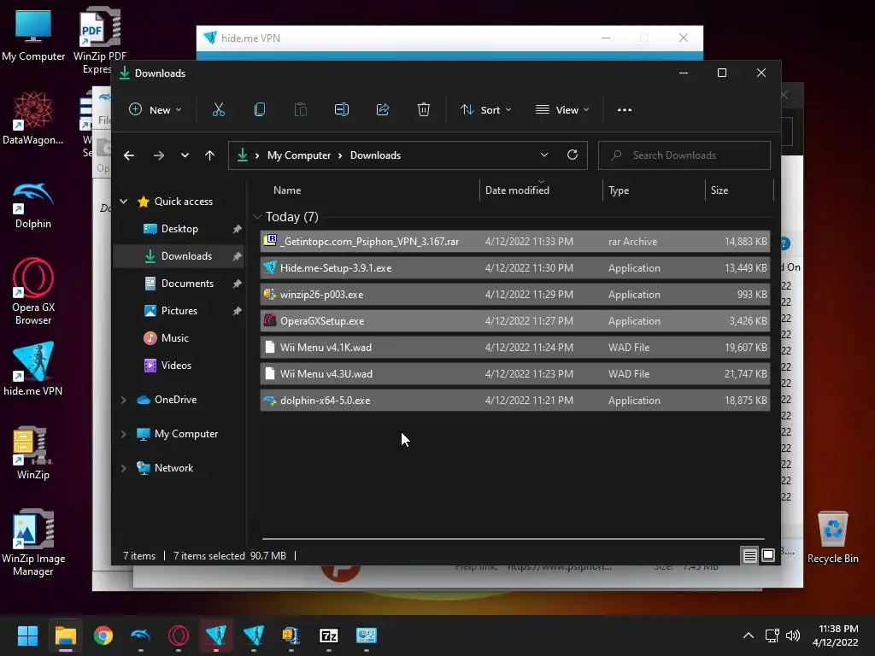Screen dimensions: 875x656
Task: Open the See more three-dots menu
Action: [x=625, y=110]
